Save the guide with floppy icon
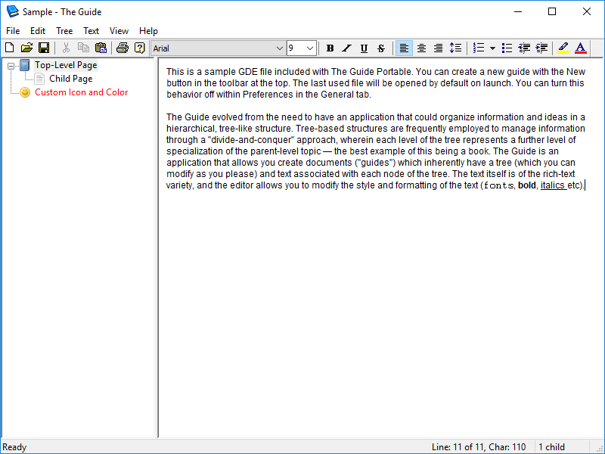 [44, 48]
